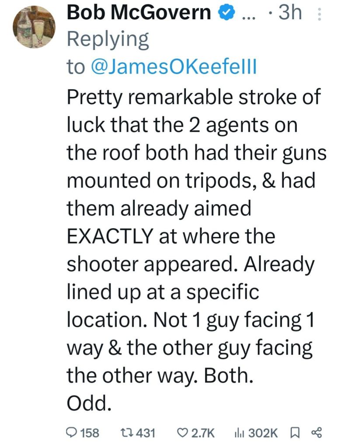Click the "Replying" label text
The height and width of the screenshot is (448, 341).
108,40
